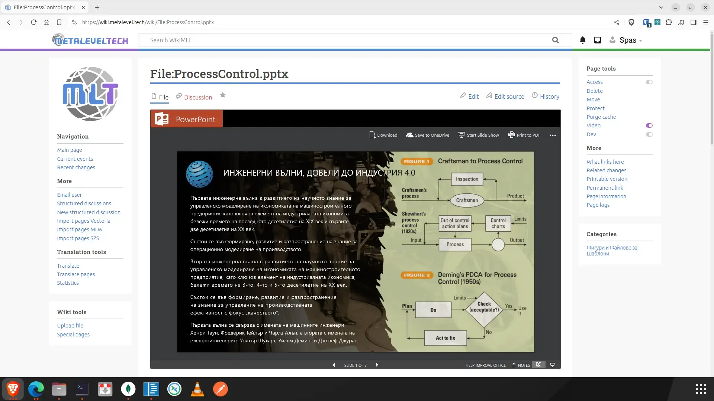Screen dimensions: 714x401
Task: Enable the Dev toggle switch
Action: point(649,134)
